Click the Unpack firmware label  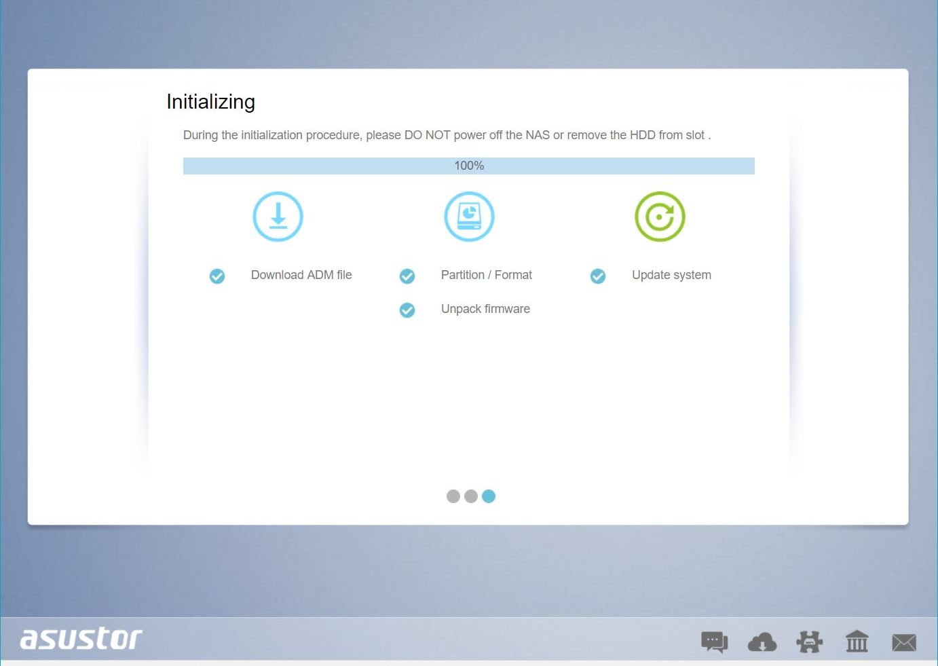point(485,309)
